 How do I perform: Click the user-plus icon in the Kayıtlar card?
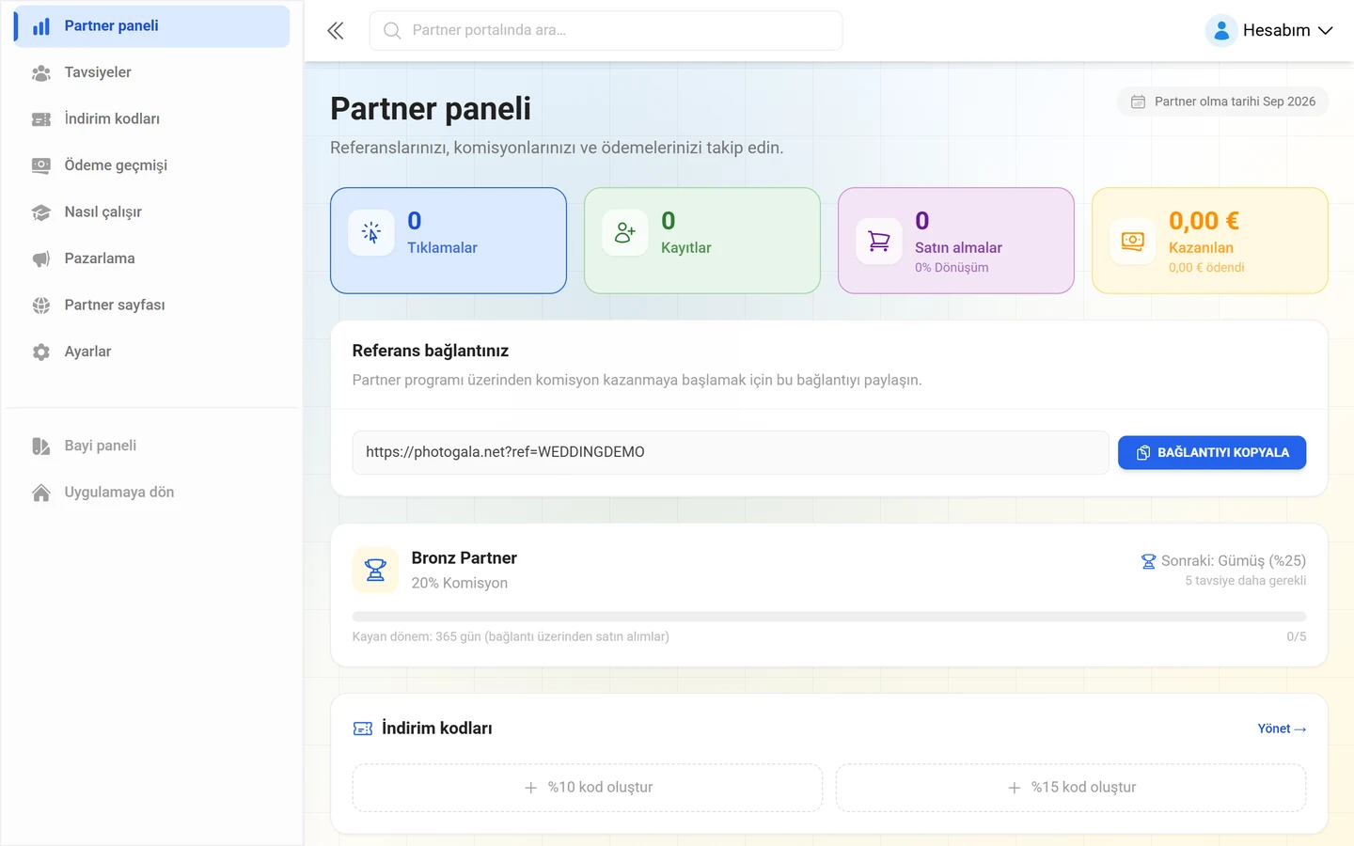625,233
